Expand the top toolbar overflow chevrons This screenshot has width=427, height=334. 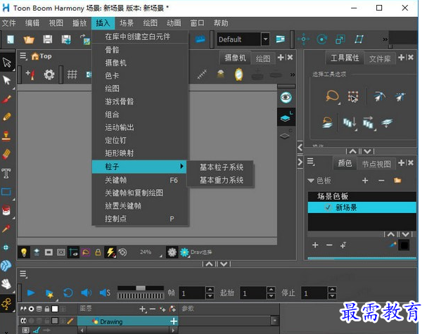click(x=385, y=39)
